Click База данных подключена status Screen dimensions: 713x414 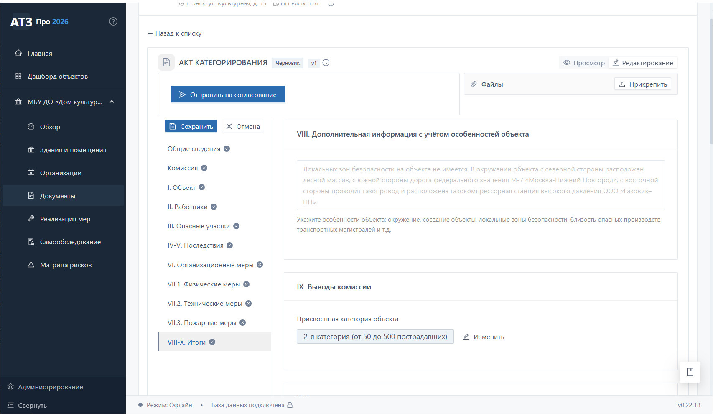(x=248, y=405)
